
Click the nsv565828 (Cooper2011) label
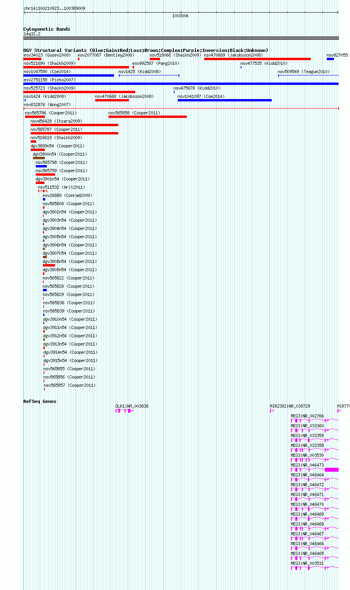pyautogui.click(x=69, y=286)
